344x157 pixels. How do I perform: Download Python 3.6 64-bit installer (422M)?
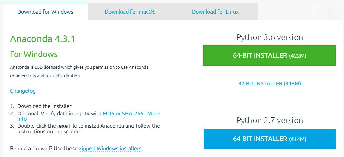(x=269, y=55)
